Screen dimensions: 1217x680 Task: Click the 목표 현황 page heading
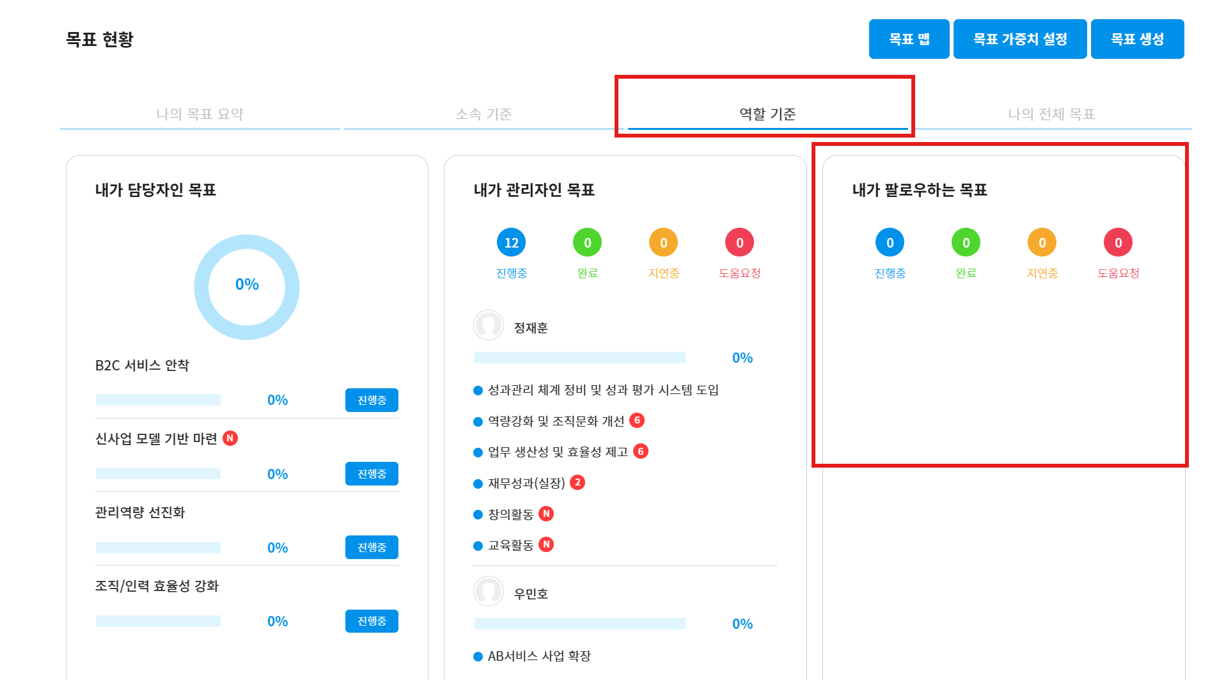[100, 40]
